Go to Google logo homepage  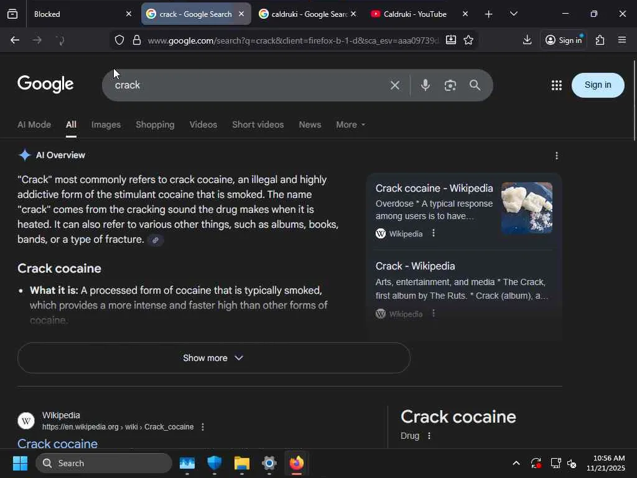click(45, 84)
